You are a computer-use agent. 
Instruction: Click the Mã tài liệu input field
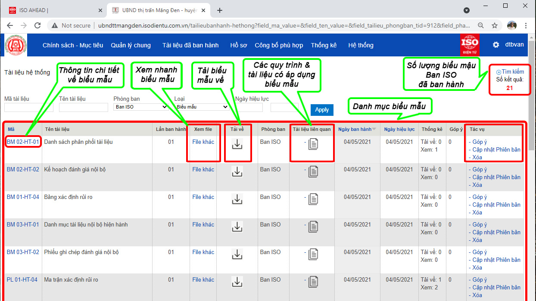28,107
